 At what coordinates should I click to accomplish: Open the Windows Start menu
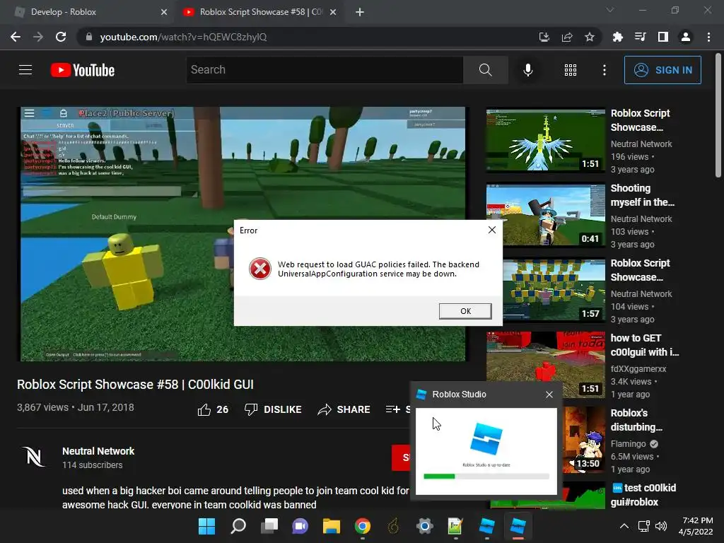coord(206,526)
